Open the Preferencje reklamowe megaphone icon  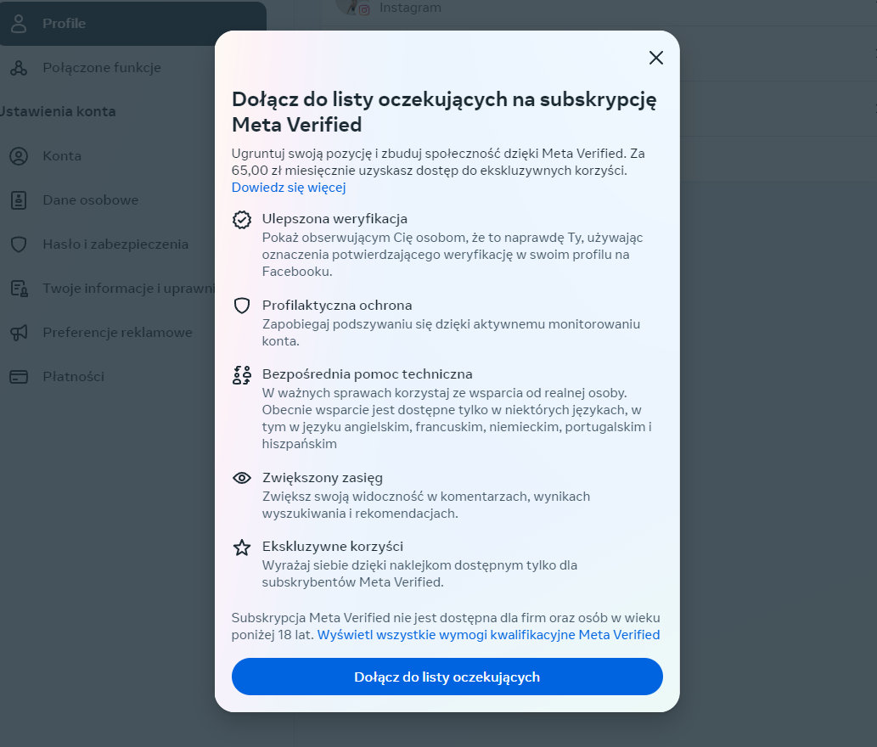tap(18, 332)
